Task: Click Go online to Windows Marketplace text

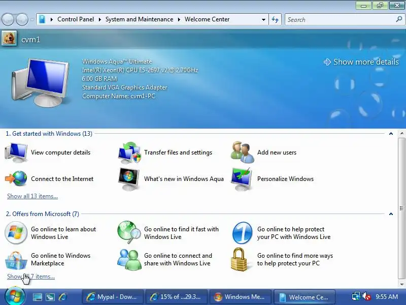Action: tap(60, 259)
